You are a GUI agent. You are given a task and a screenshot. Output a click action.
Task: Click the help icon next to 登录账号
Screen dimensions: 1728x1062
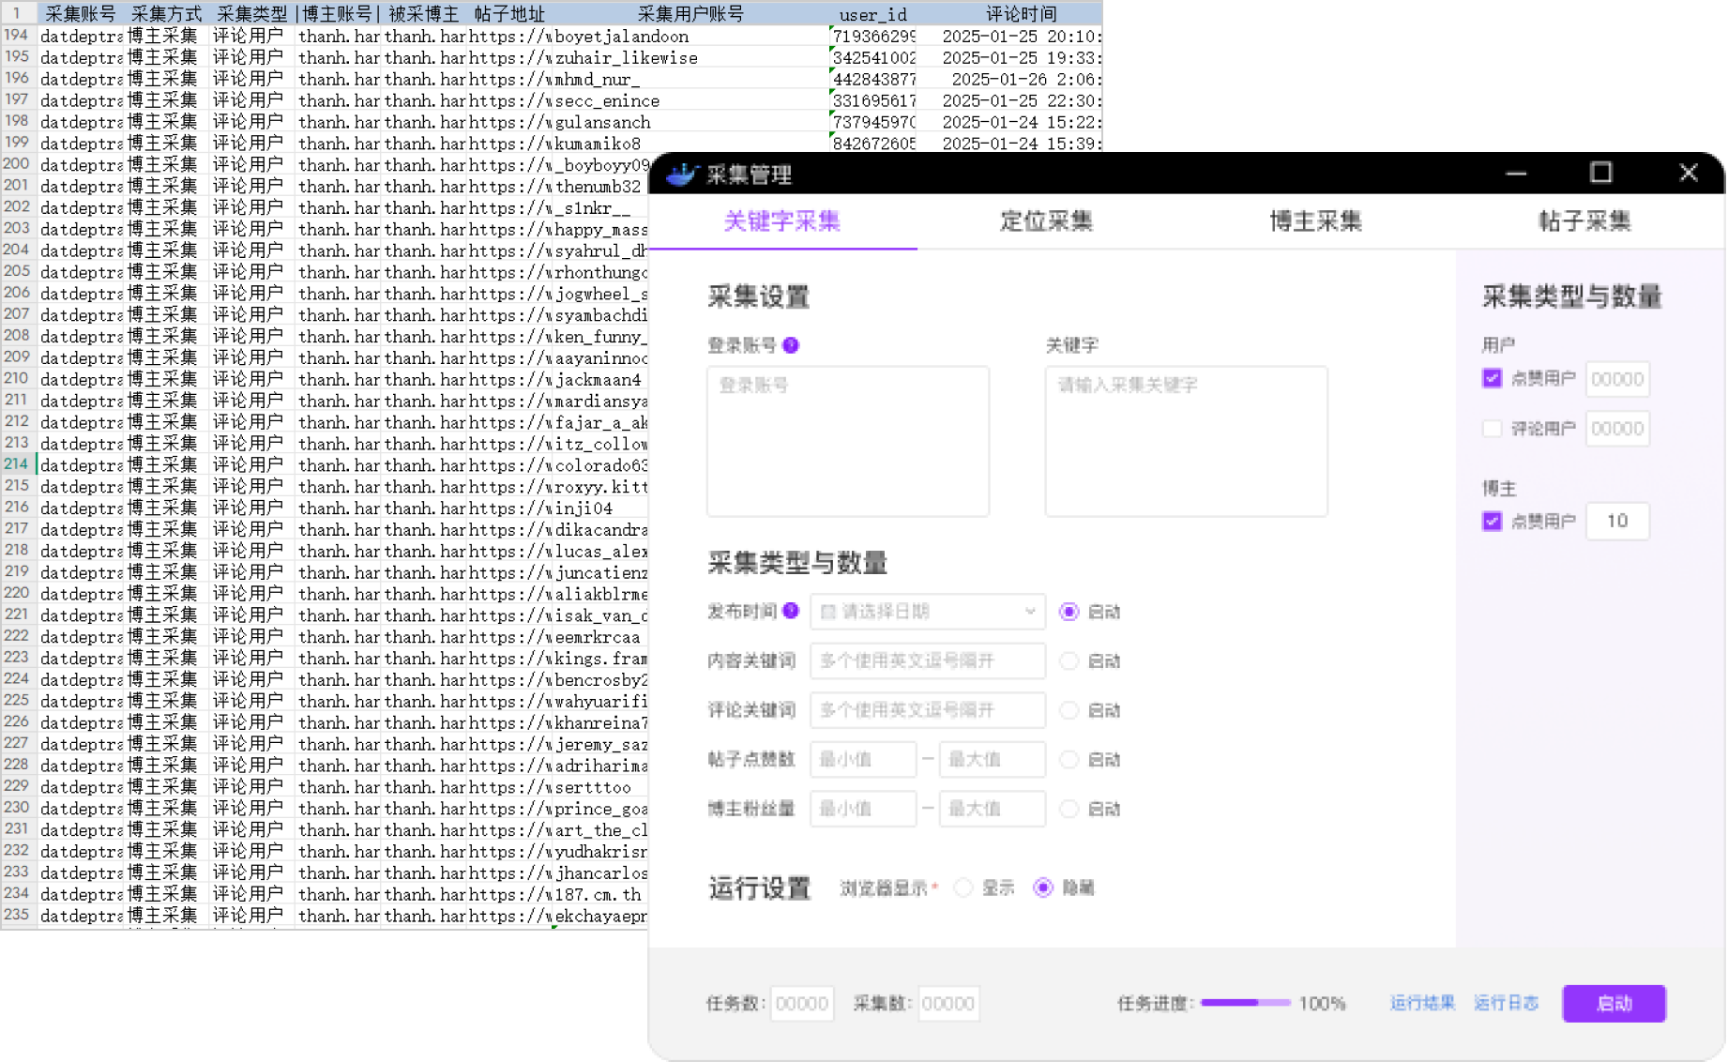(x=791, y=345)
